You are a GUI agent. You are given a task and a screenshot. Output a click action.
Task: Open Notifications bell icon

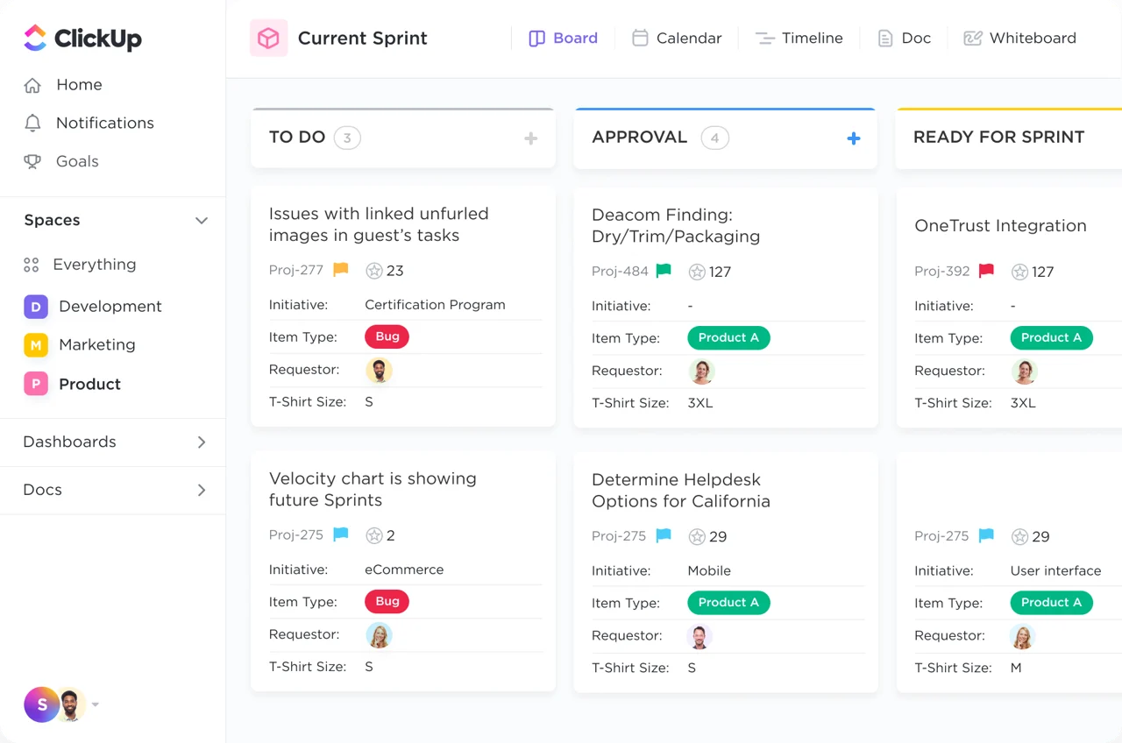[32, 123]
